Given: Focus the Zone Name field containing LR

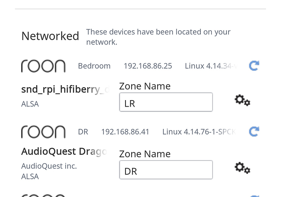Looking at the screenshot, I should [x=166, y=102].
